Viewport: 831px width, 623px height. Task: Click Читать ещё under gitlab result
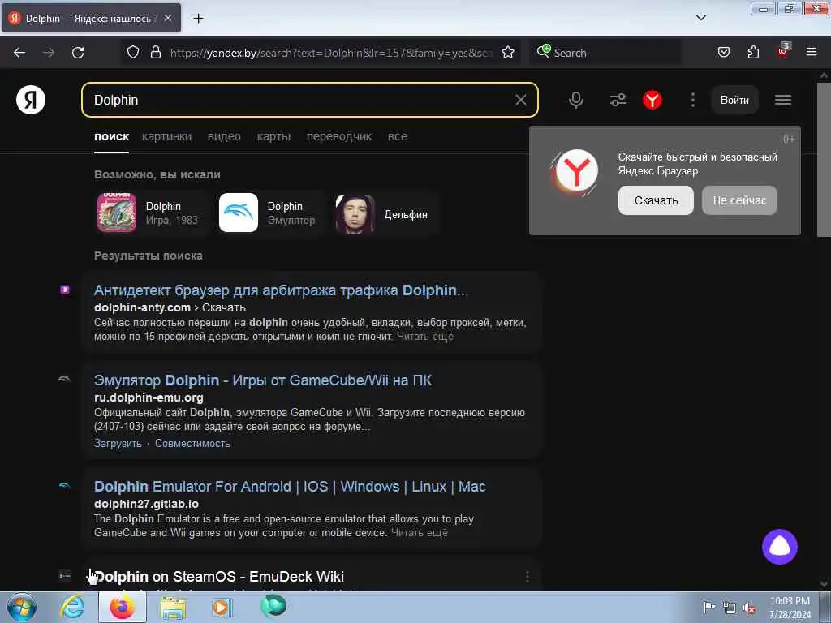(420, 532)
